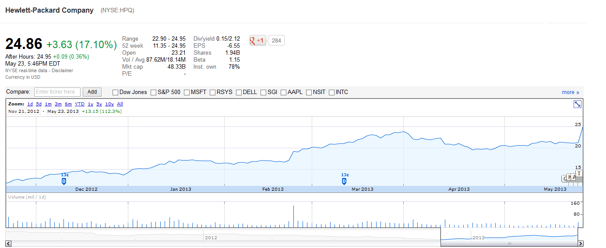Click the 284 share count bubble
Viewport: 606px width, 248px height.
click(276, 41)
